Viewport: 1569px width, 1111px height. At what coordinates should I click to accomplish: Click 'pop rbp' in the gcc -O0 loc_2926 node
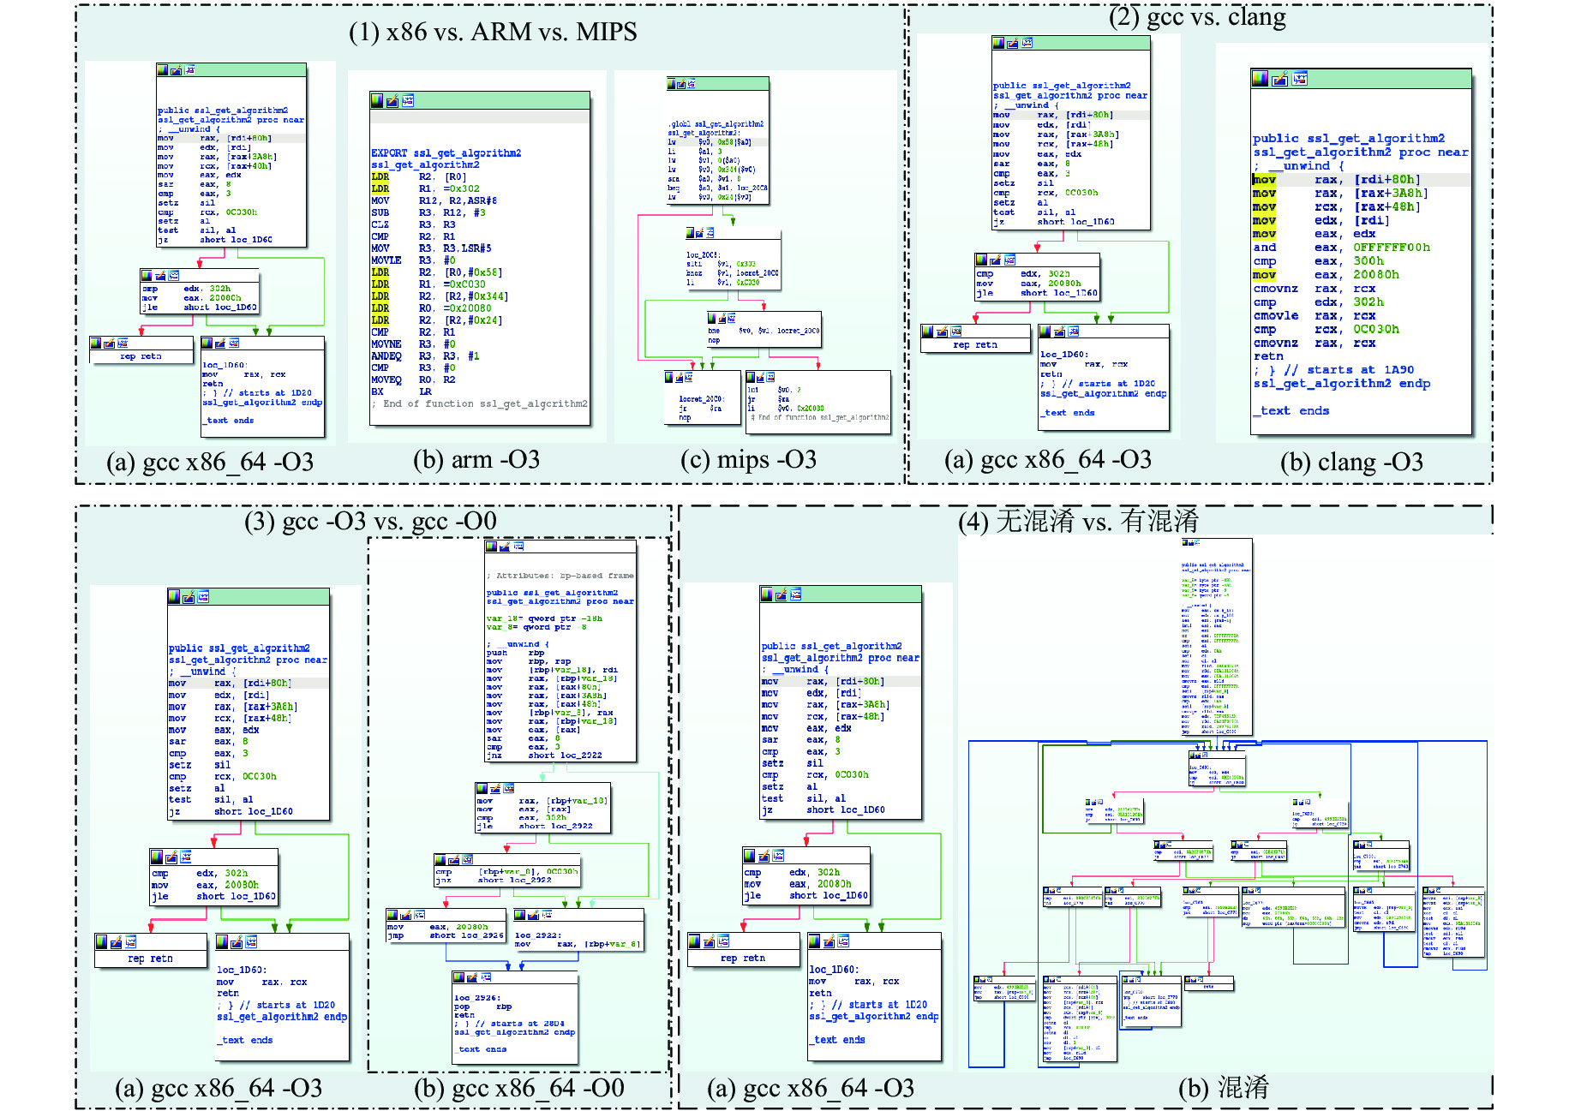click(483, 1006)
